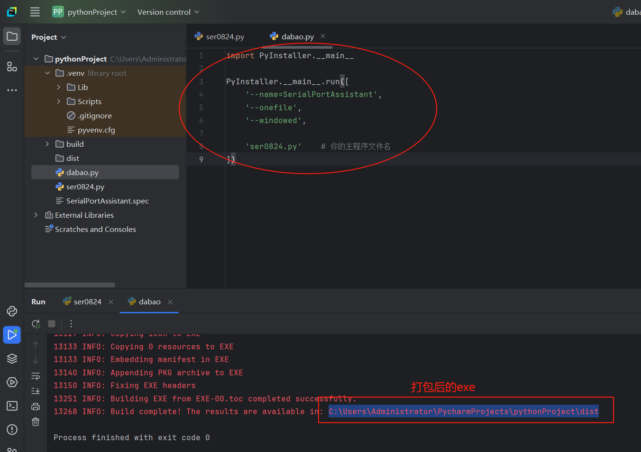Stop the running process
The height and width of the screenshot is (452, 641).
(x=52, y=324)
